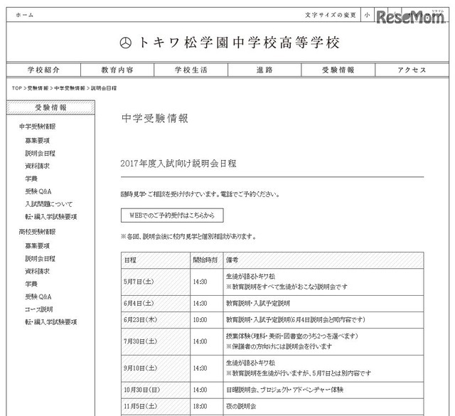455x416 pixels.
Task: Click the 18:00 start time cell
Action: pos(207,407)
